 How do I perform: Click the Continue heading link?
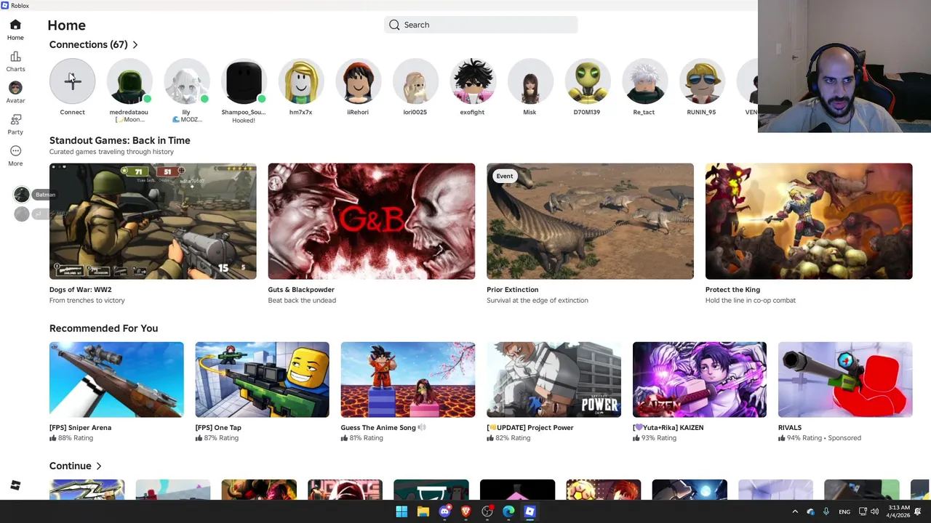[70, 466]
